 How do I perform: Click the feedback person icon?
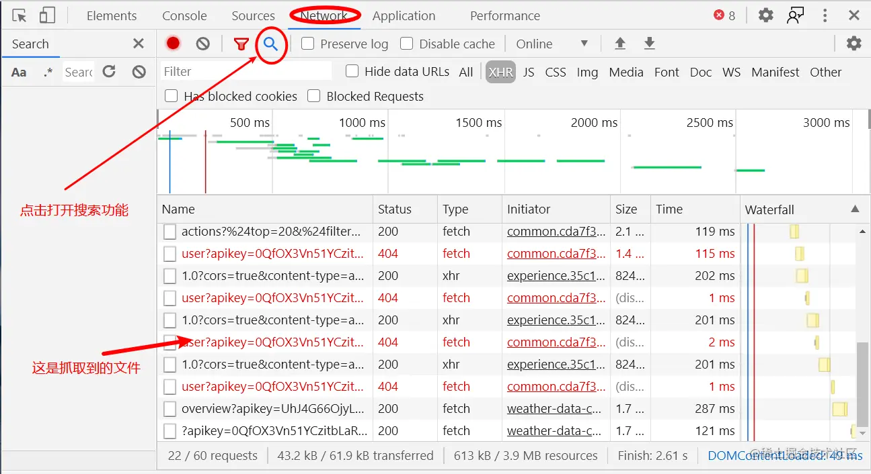click(x=795, y=15)
